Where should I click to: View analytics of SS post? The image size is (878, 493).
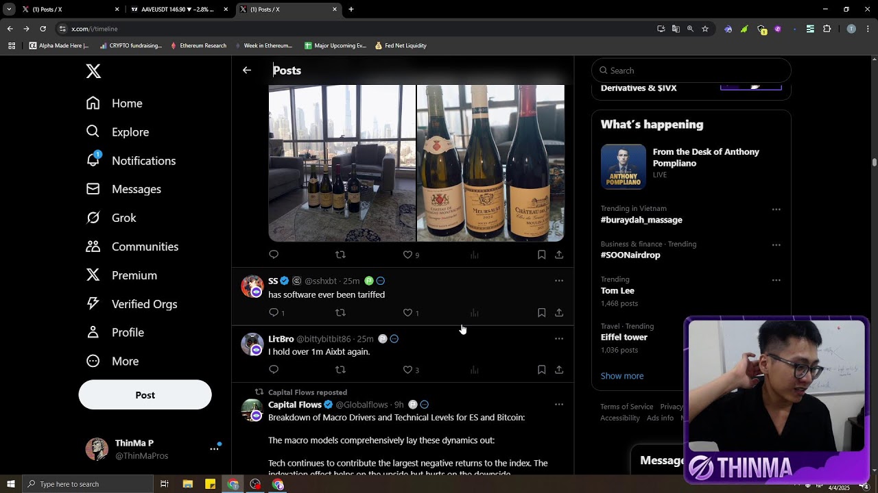(x=474, y=313)
